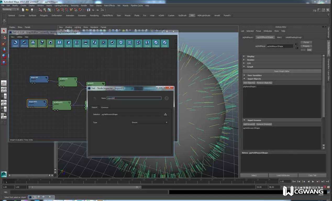Collapse the Input Grooms section
The width and height of the screenshot is (332, 201).
coord(254,120)
